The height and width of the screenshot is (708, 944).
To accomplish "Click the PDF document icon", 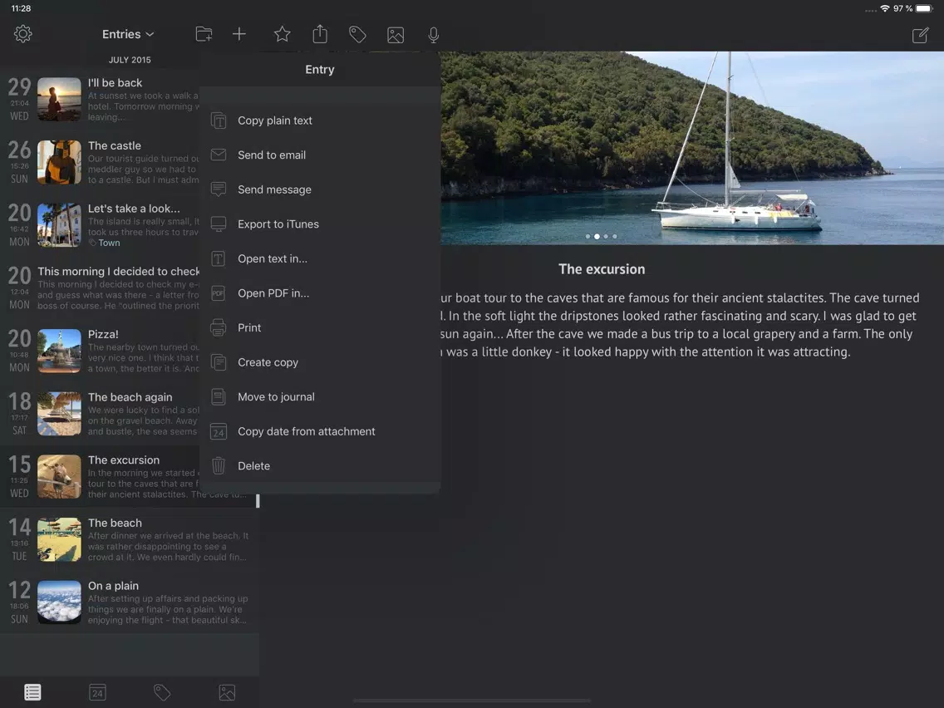I will 219,293.
